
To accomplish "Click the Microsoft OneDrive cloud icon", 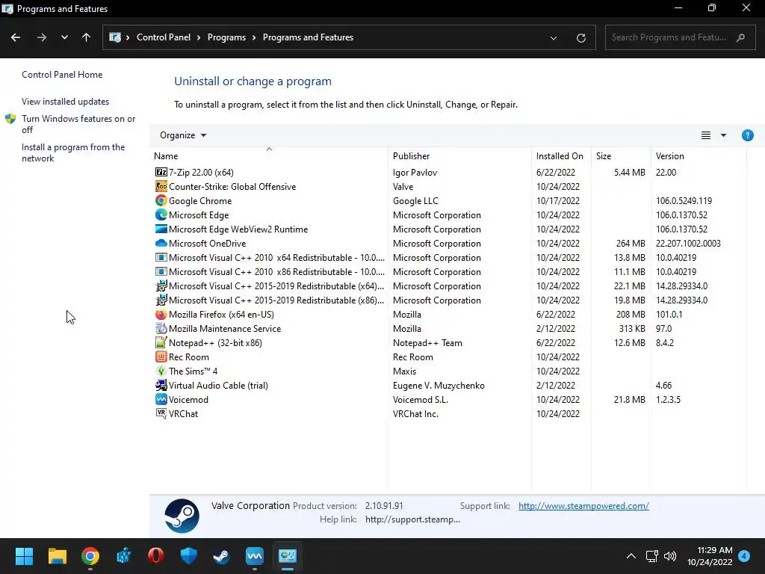I will (161, 243).
